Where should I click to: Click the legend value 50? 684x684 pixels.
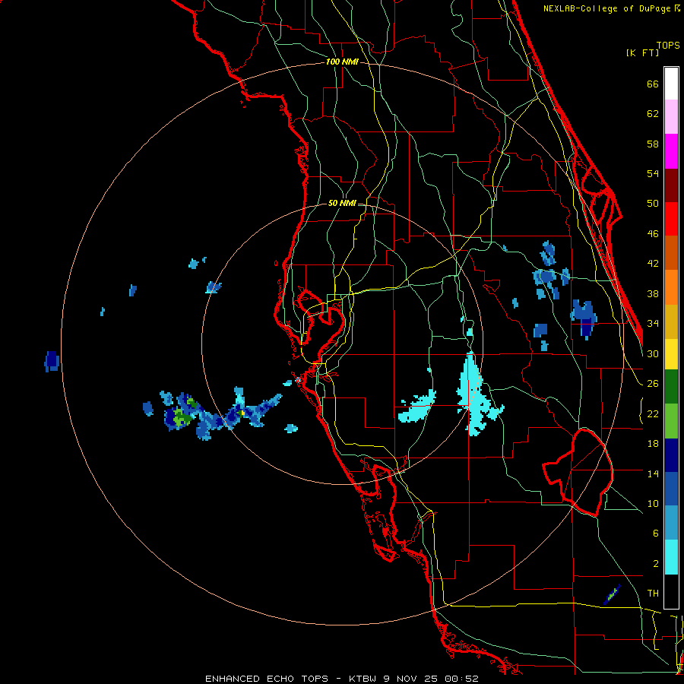pos(653,204)
